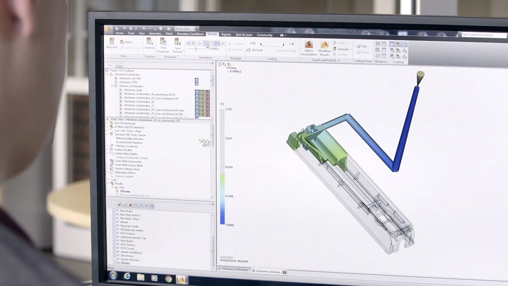The image size is (508, 286).
Task: Click the Save Defaults icon
Action: point(177,44)
